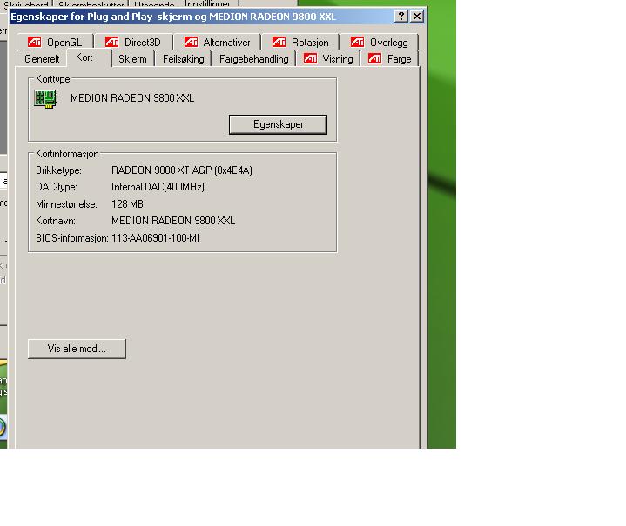The image size is (626, 526).
Task: Open the Overlegg tab
Action: (379, 43)
